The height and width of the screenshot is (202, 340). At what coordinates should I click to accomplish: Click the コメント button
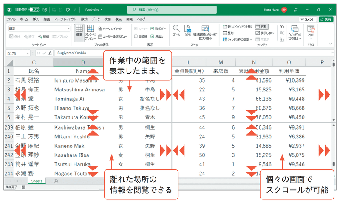(308, 19)
